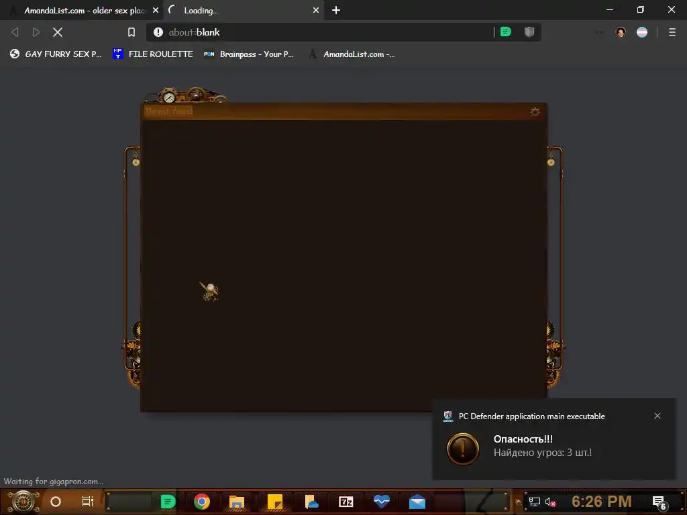Open the green chat extension icon
The image size is (687, 515).
(506, 32)
